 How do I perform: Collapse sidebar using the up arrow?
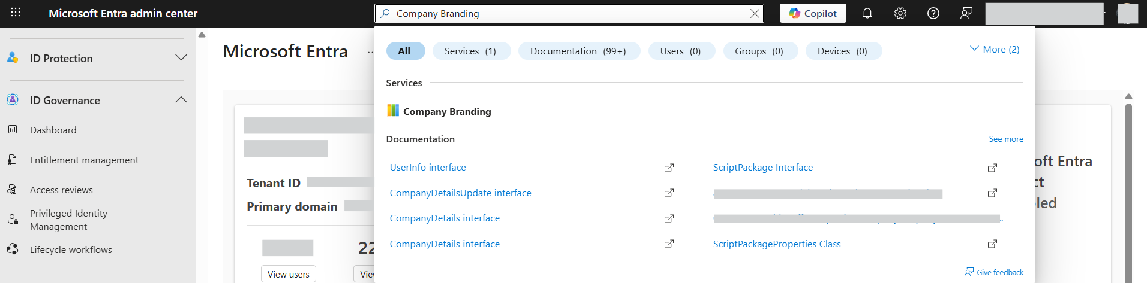(x=202, y=35)
